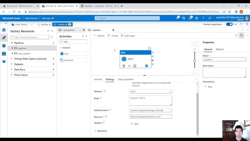Clone the Web1 activity with copy icon
The width and height of the screenshot is (250, 141).
(135, 66)
